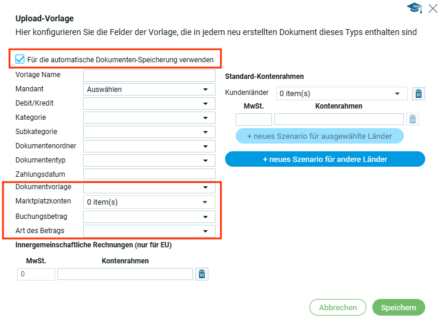Viewport: 443px width, 331px height.
Task: Open the graduation cap tutorial icon
Action: [x=414, y=8]
